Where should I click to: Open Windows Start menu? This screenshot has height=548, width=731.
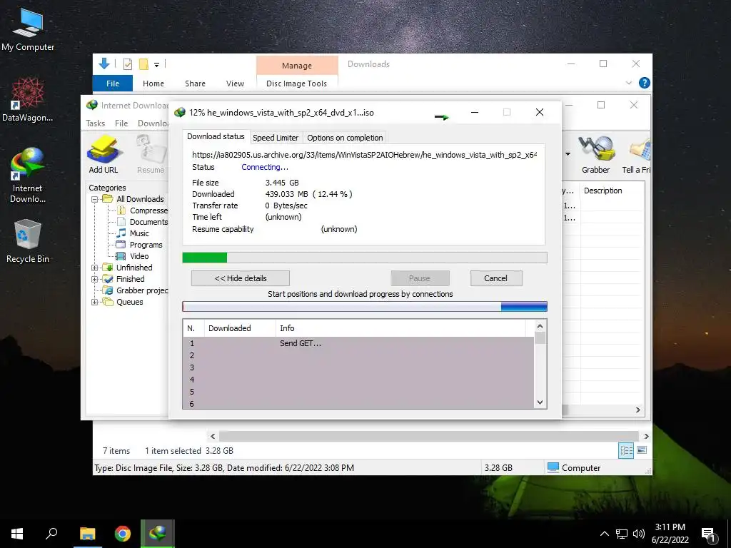click(x=17, y=534)
